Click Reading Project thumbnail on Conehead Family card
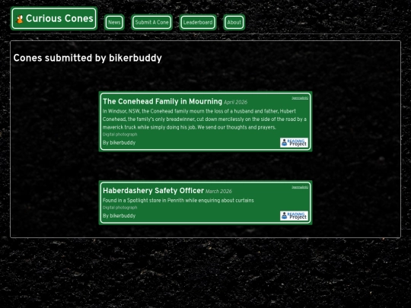The image size is (411, 308). point(294,143)
